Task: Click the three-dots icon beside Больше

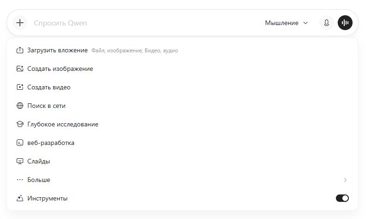Action: 20,180
